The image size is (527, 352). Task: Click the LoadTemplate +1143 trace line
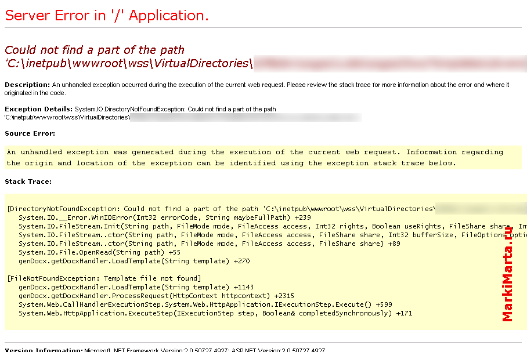coord(136,287)
